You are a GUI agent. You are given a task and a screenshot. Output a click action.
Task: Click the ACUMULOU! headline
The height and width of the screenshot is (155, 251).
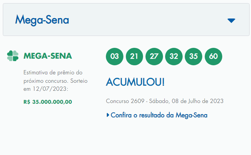click(x=135, y=82)
